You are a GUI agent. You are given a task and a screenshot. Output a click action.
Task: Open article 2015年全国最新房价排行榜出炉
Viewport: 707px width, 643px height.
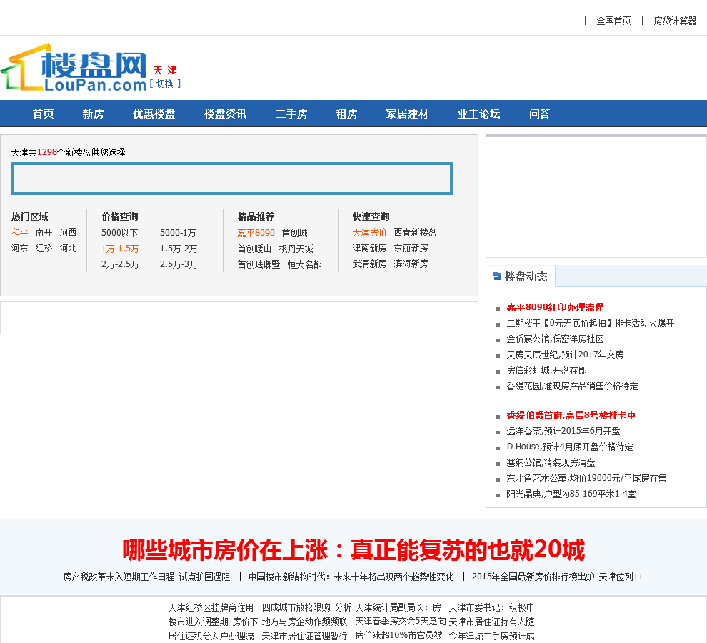point(557,577)
